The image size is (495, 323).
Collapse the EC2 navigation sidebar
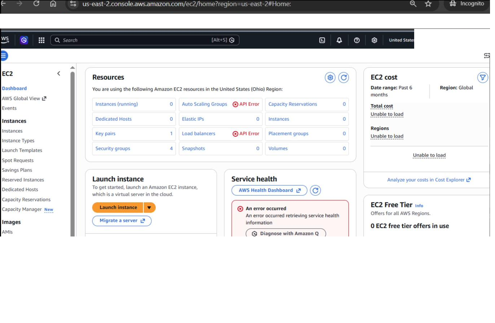(x=59, y=74)
